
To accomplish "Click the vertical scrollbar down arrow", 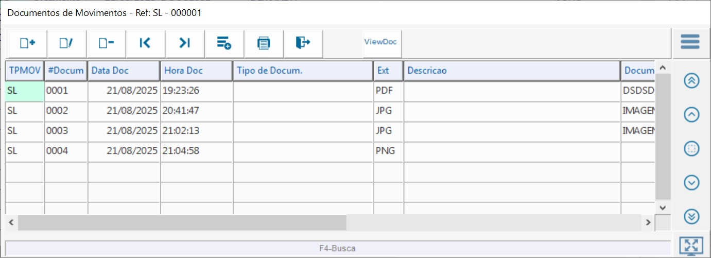I will [663, 208].
